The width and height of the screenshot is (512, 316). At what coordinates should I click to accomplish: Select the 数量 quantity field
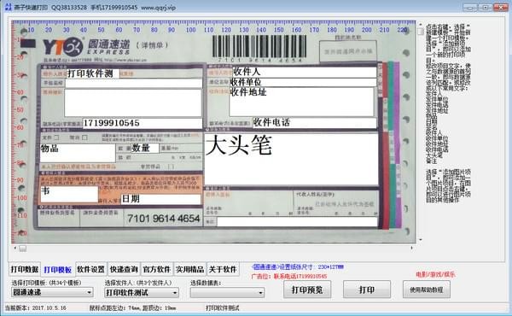(145, 148)
